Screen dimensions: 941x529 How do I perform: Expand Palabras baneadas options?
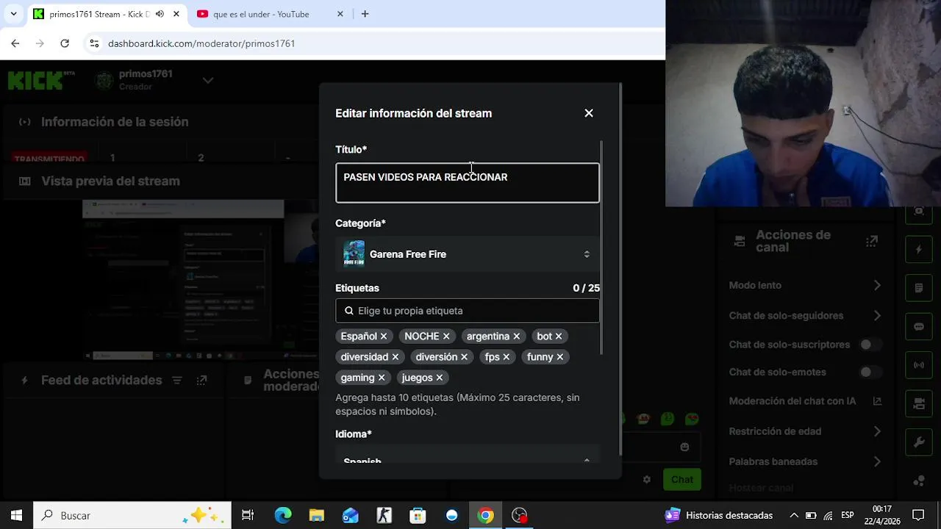[x=877, y=462]
